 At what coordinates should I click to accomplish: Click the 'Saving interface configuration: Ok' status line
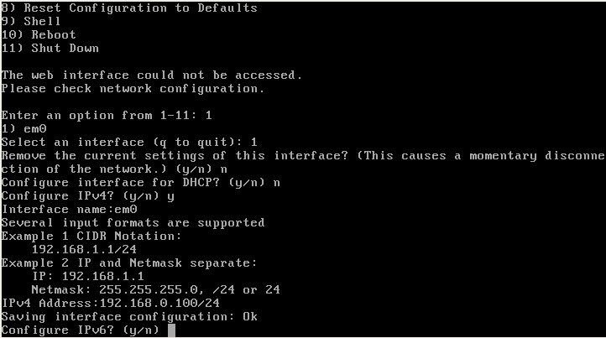[129, 316]
